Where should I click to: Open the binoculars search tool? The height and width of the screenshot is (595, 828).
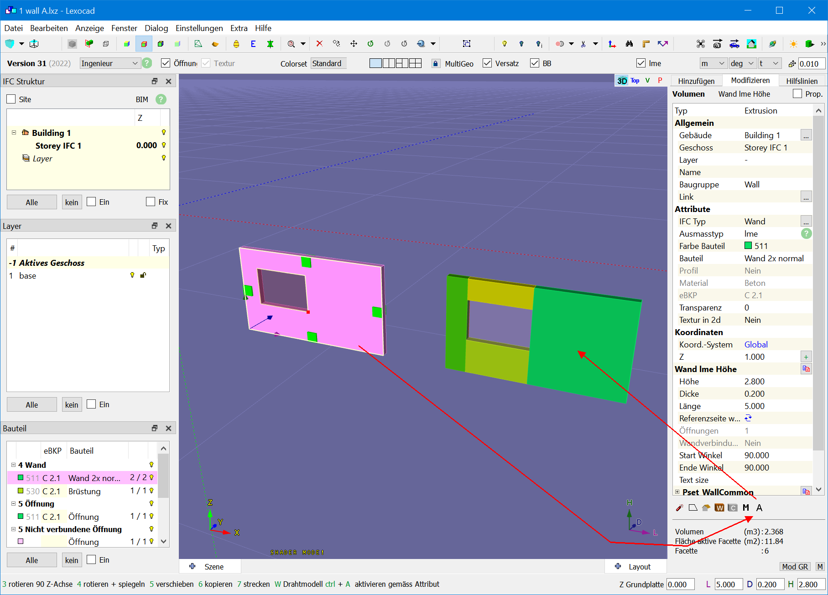629,44
